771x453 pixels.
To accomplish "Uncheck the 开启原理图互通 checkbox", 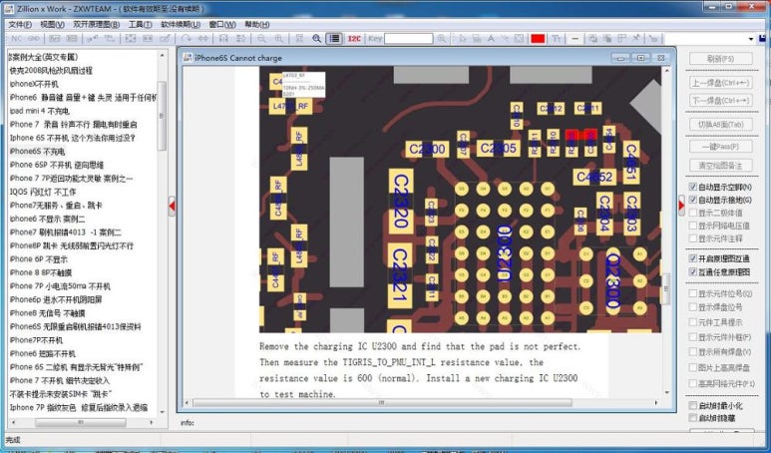I will (x=693, y=258).
